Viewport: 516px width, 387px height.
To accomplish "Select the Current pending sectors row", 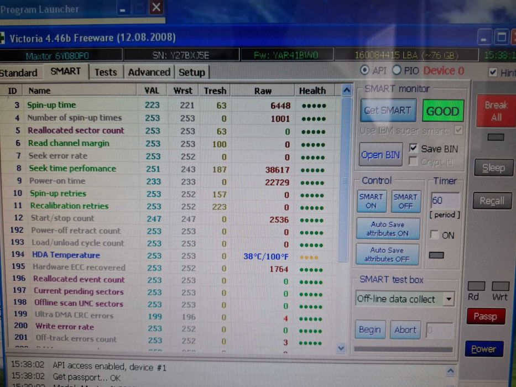I will coord(172,292).
